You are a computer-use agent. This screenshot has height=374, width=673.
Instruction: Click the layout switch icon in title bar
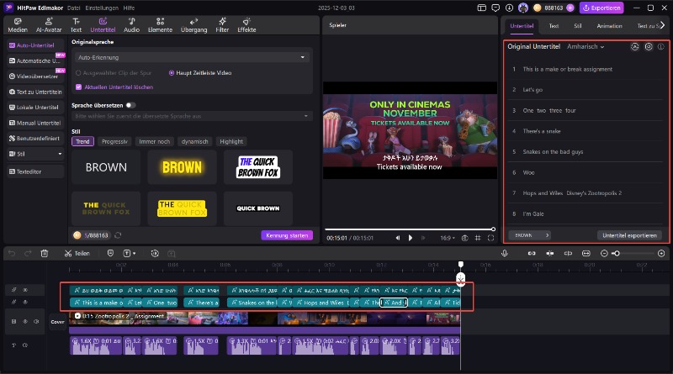[x=481, y=8]
